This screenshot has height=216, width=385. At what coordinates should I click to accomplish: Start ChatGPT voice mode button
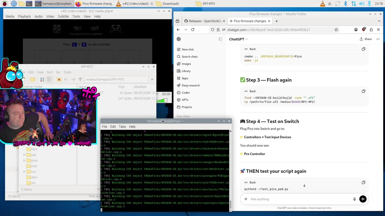363,199
